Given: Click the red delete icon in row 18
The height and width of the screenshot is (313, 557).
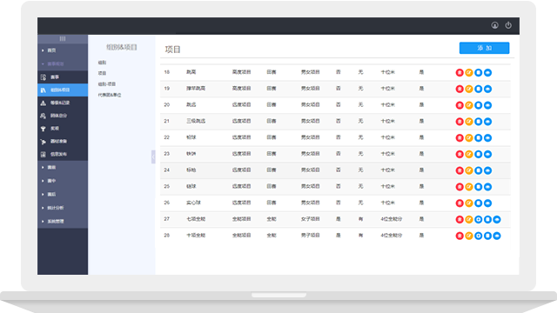Looking at the screenshot, I should pos(460,72).
